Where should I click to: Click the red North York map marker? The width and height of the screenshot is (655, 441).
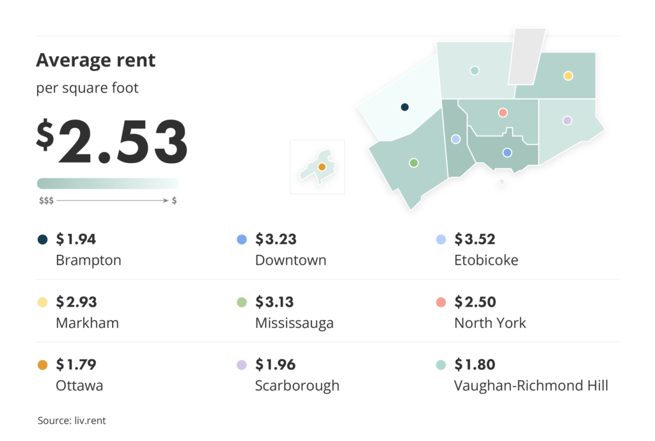pos(503,112)
